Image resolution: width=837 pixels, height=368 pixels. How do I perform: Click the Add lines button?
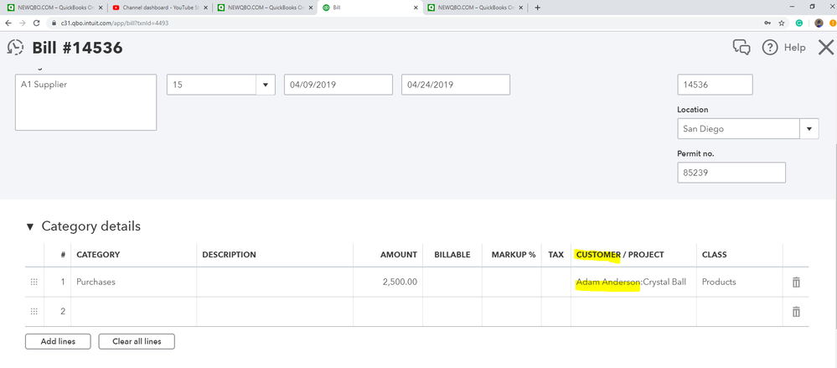(x=58, y=341)
